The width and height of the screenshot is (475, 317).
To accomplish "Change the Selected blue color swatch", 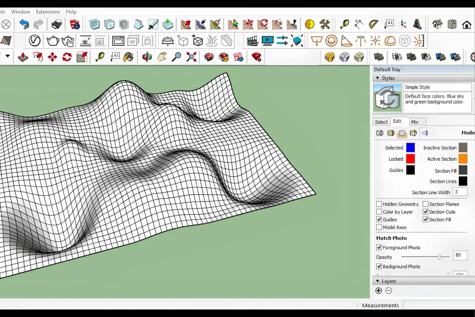I will 410,147.
